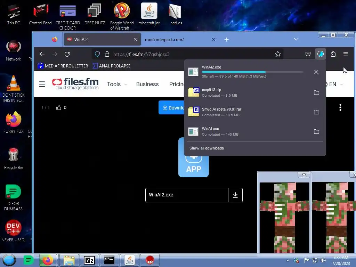Image resolution: width=356 pixels, height=267 pixels.
Task: Open ANAL PROLAPSE bookmark
Action: (111, 66)
